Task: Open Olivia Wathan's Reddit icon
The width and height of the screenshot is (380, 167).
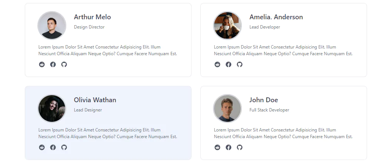Action: (x=42, y=147)
